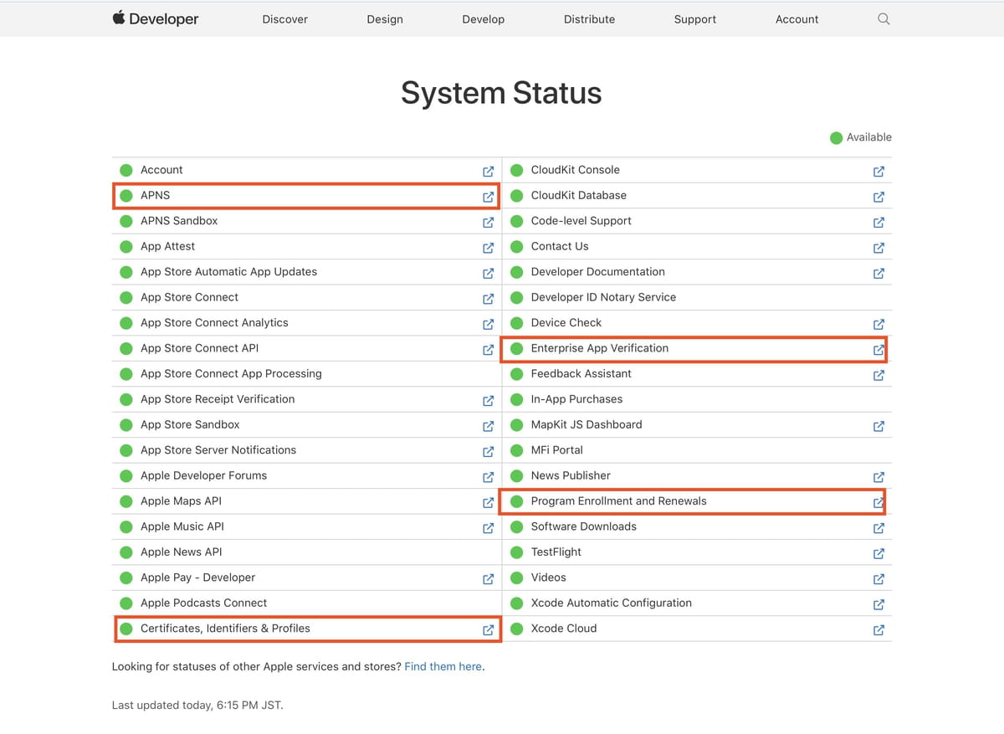
Task: Click Certificates, Identifiers & Profiles name
Action: point(225,629)
